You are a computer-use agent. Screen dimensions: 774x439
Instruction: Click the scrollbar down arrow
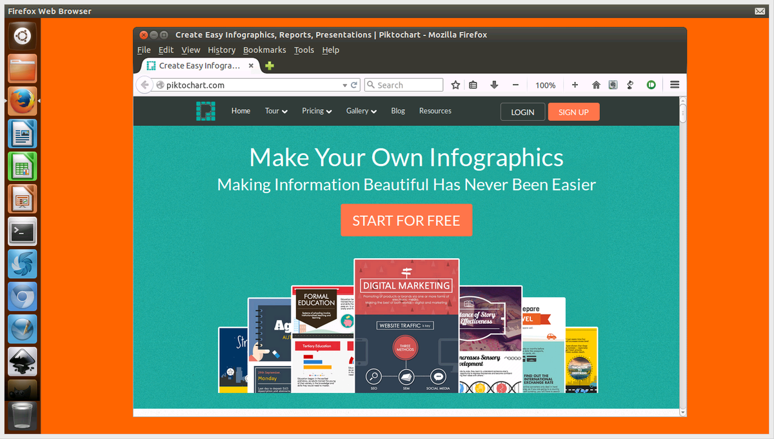(x=683, y=413)
